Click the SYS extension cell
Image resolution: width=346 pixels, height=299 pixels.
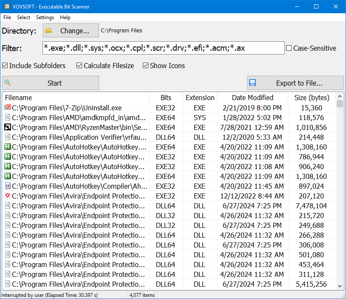click(x=200, y=118)
